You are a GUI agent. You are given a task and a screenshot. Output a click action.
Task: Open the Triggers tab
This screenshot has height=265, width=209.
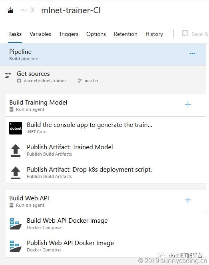coord(69,34)
